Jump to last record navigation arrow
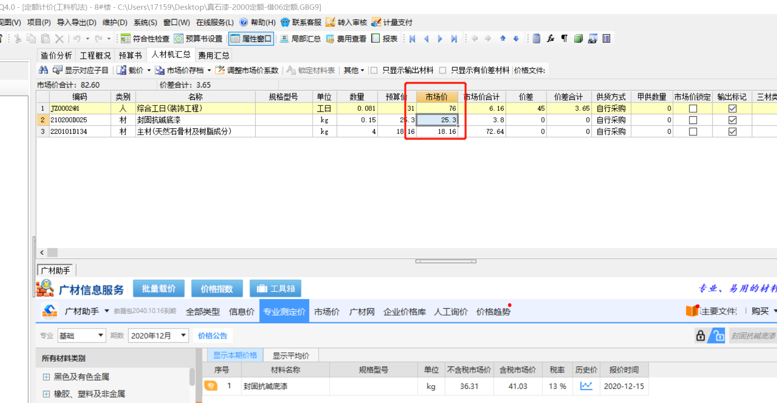The width and height of the screenshot is (777, 403). 454,38
